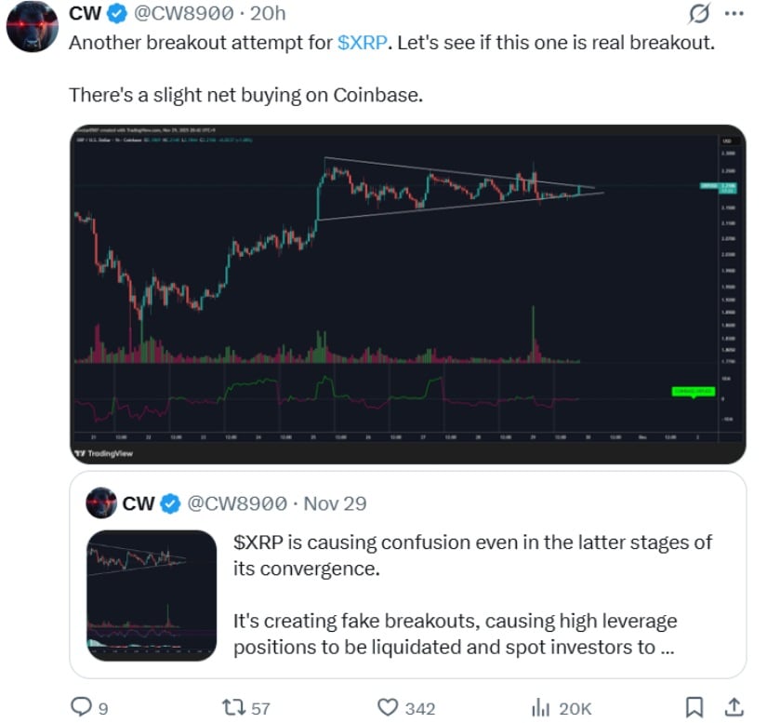Click the 20h timestamp of the tweet
Screen dimensions: 767x723
(x=269, y=13)
